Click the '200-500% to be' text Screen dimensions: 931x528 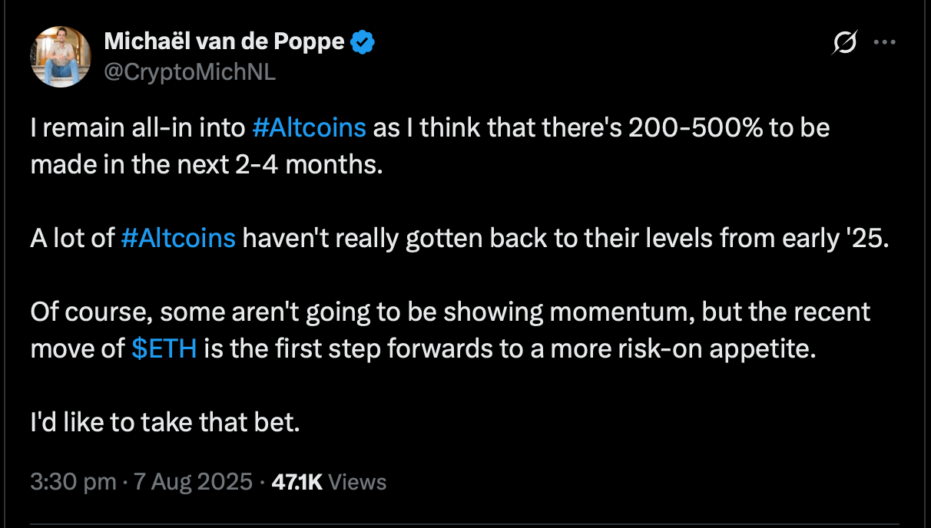coord(730,127)
